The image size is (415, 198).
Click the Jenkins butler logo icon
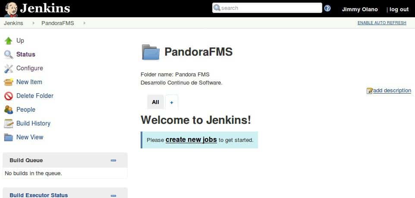click(11, 9)
